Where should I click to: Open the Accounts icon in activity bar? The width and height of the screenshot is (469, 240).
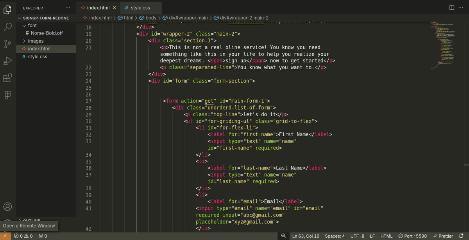click(7, 207)
